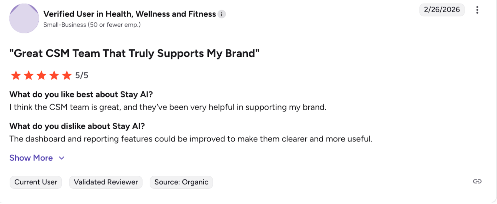Expand review using the Show More chevron
This screenshot has width=497, height=204.
[x=62, y=158]
